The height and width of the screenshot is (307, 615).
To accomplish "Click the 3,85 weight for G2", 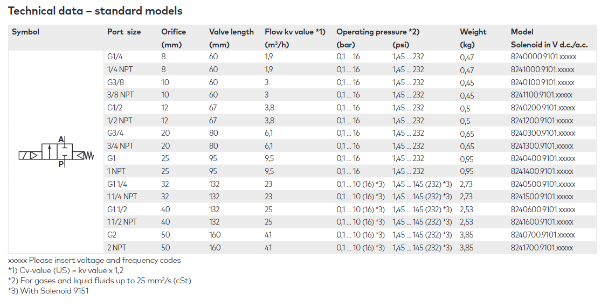I will 467,235.
